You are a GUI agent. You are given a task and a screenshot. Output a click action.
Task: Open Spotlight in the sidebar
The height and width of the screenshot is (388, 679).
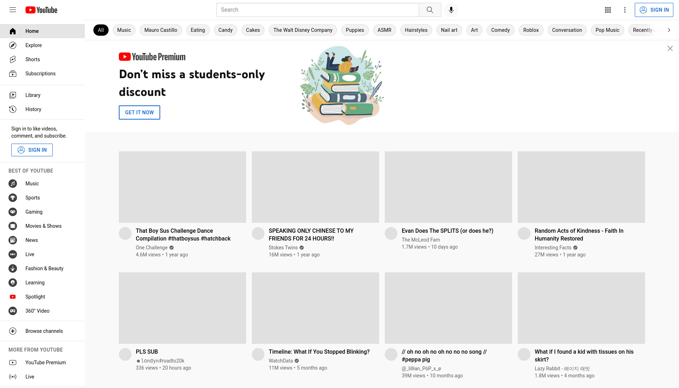click(x=42, y=297)
